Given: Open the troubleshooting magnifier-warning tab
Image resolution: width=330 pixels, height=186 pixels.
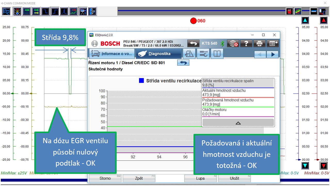Looking at the screenshot, I should 189,54.
